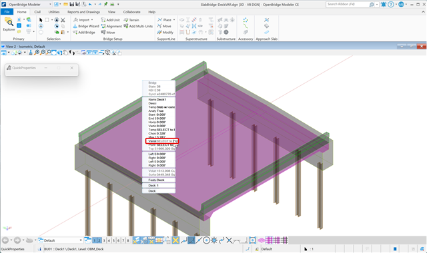
Task: Click the Add Multi-Units tool
Action: (x=138, y=26)
